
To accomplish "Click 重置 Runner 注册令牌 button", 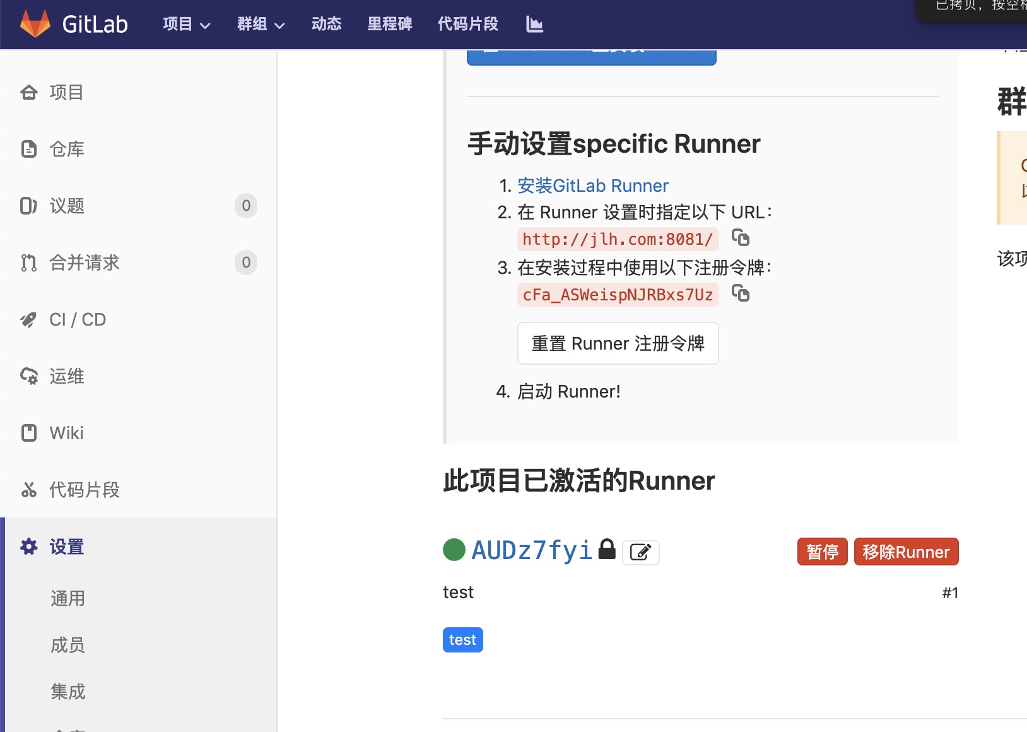I will point(618,343).
